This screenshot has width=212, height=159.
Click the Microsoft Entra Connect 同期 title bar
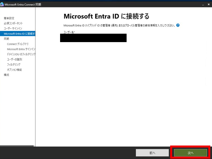[x=101, y=4]
